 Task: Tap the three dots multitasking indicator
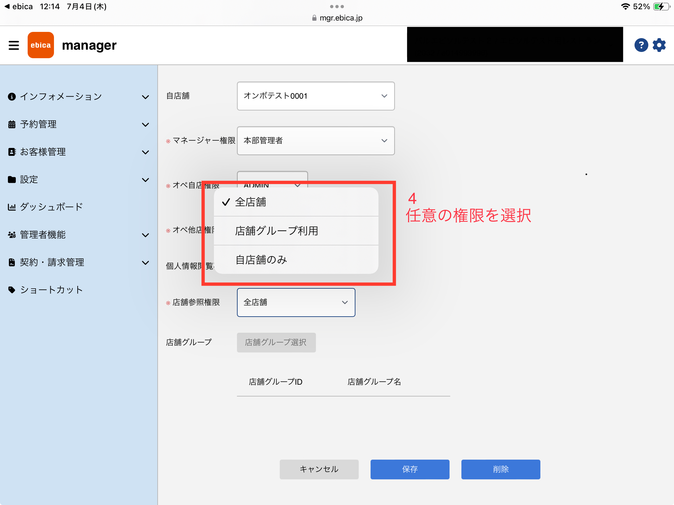click(337, 7)
